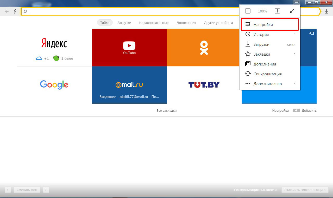The image size is (333, 198).
Task: Switch to the Недавно закрытые tab
Action: (x=154, y=23)
